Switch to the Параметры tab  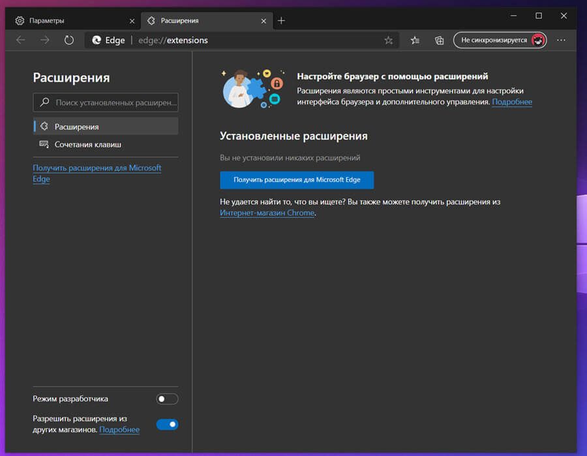click(74, 21)
